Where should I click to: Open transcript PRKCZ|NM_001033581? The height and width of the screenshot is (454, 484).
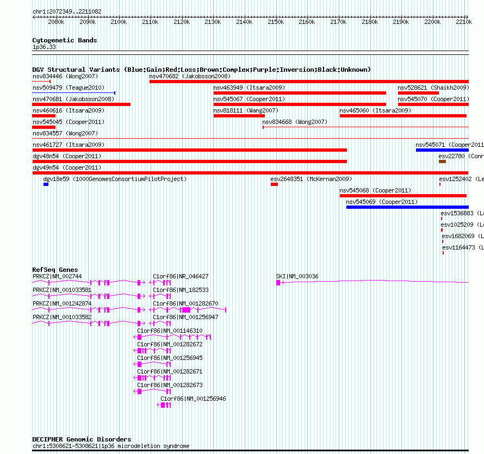click(62, 290)
